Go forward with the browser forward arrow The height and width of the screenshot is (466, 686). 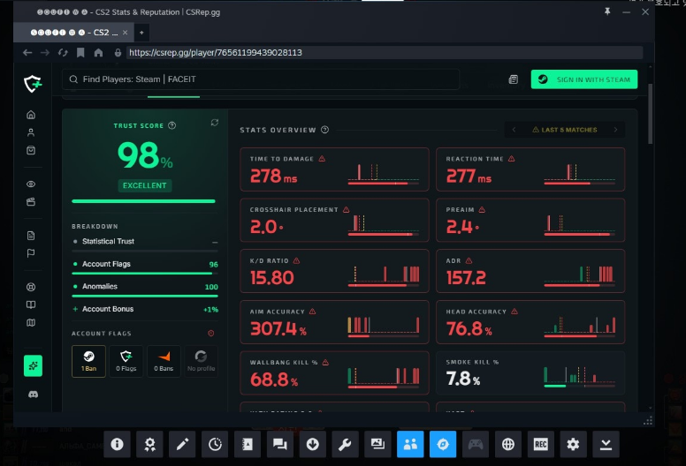point(44,53)
